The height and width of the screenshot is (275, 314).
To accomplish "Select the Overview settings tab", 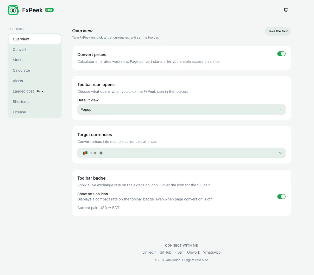I will [x=35, y=39].
